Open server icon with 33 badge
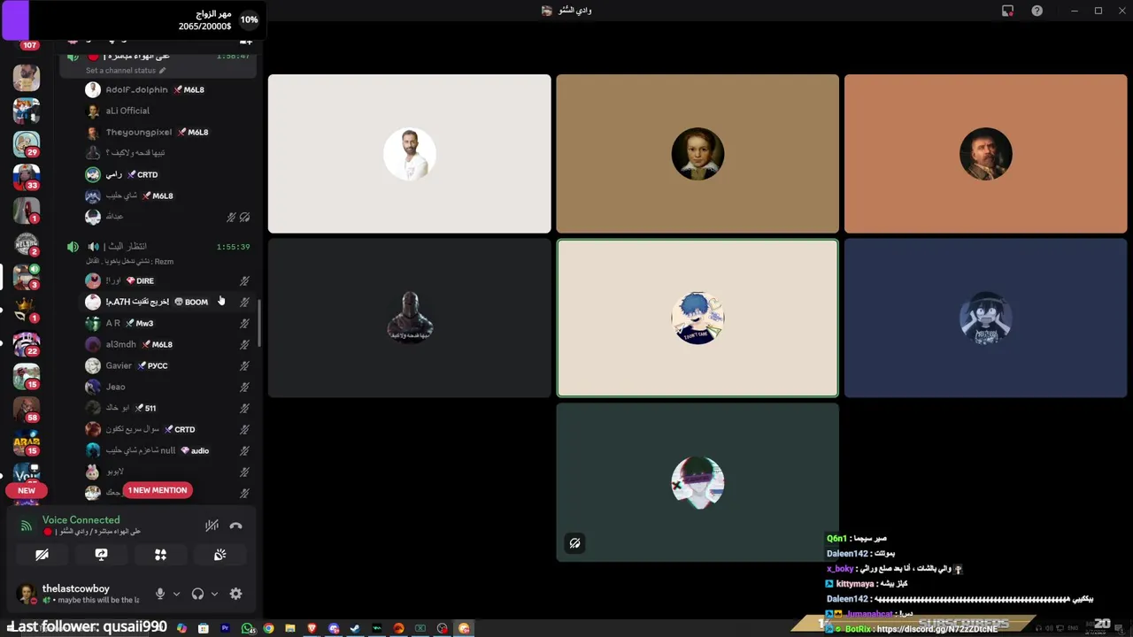The image size is (1133, 637). 27,177
